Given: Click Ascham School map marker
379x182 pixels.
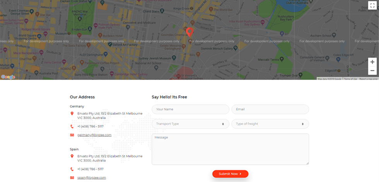Looking at the screenshot, I should 334,35.
